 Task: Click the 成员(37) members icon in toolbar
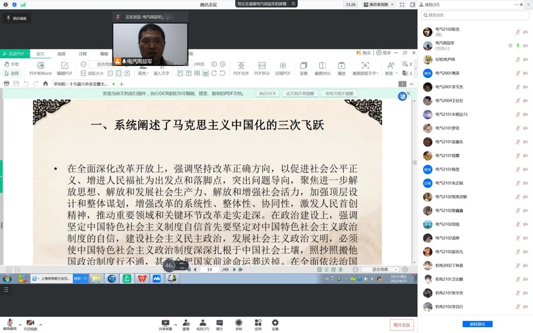coord(203,323)
